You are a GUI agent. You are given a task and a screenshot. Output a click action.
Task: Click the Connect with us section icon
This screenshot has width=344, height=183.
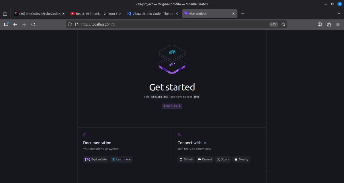point(179,135)
